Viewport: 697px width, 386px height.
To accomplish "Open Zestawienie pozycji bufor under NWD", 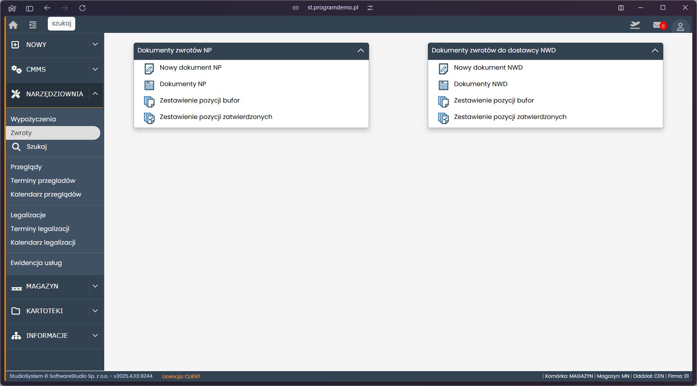I will click(x=494, y=100).
